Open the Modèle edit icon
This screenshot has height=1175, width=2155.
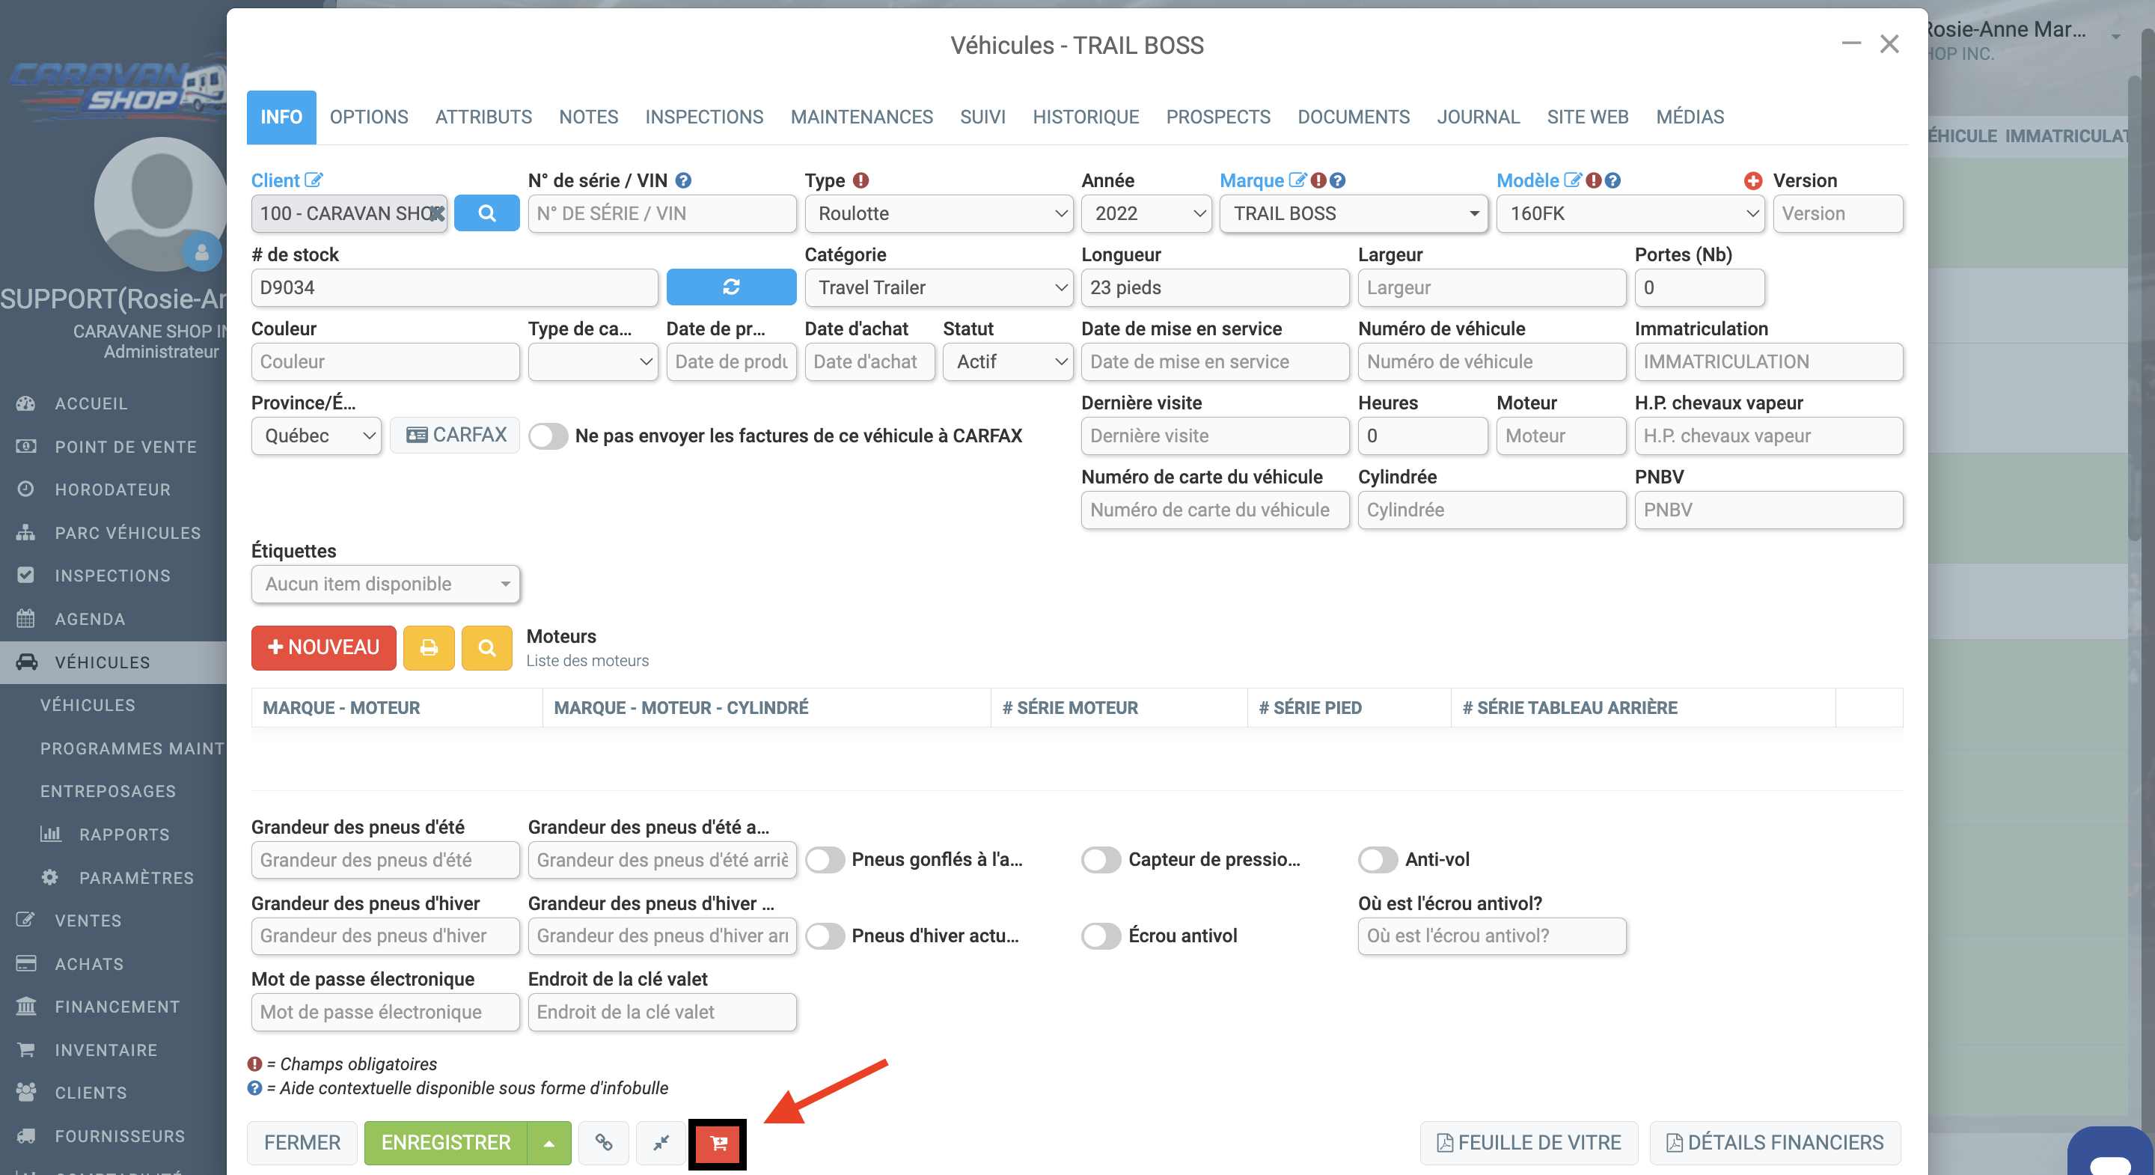click(x=1573, y=180)
